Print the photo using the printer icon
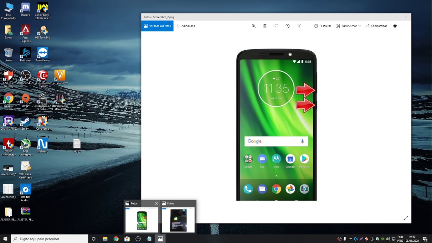Viewport: 432px width, 243px height. pos(395,26)
